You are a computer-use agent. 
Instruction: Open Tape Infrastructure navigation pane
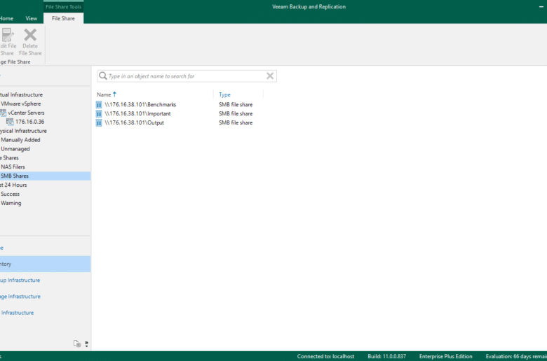tap(18, 313)
